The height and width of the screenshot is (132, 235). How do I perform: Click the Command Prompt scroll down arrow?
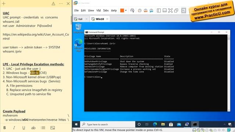tap(229, 110)
